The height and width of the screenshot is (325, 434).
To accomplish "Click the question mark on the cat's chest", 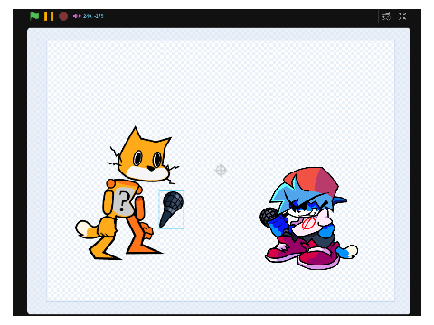I will [x=123, y=201].
